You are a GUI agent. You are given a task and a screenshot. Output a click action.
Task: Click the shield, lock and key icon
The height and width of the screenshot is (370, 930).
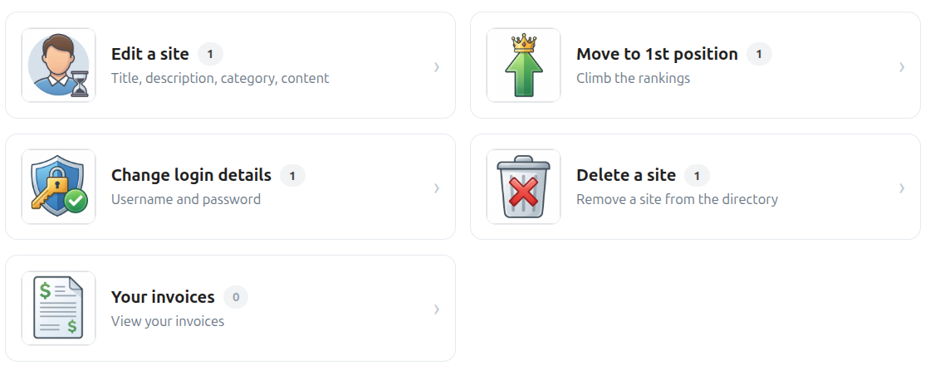click(59, 187)
